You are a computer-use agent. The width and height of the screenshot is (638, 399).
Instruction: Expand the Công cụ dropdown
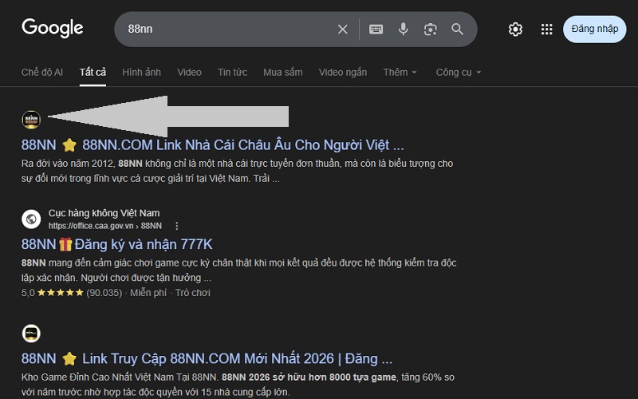pos(459,73)
